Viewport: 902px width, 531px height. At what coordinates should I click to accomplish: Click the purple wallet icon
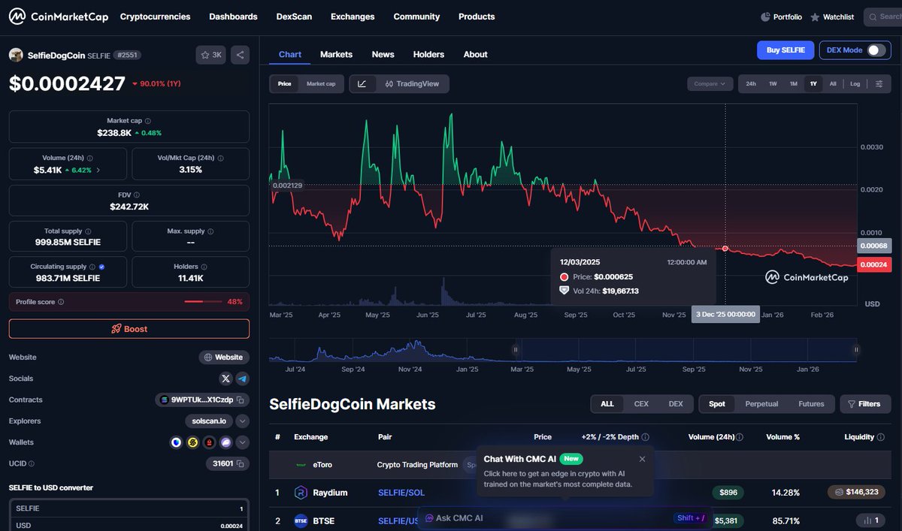point(226,442)
